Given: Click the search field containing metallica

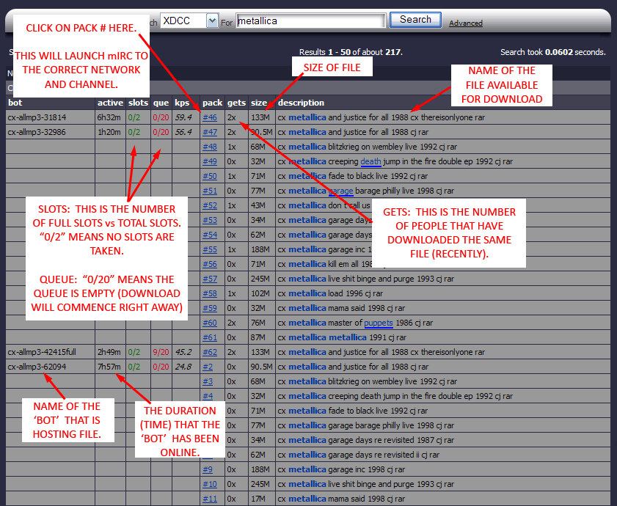Looking at the screenshot, I should 310,21.
